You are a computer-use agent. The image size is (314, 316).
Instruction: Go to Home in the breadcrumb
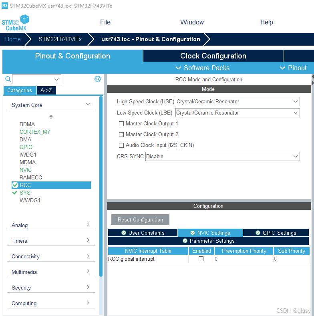(x=13, y=39)
